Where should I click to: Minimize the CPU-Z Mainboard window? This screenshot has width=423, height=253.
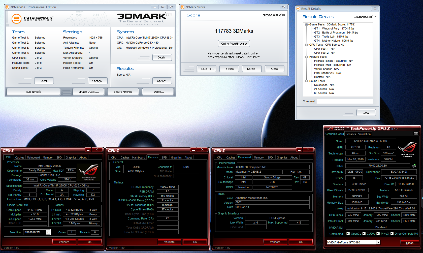(x=300, y=150)
